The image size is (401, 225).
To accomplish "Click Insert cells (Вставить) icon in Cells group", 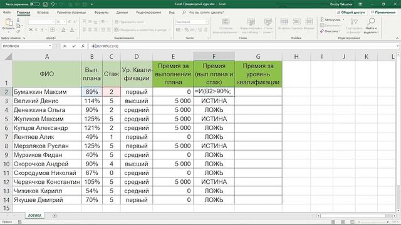I will click(x=284, y=22).
